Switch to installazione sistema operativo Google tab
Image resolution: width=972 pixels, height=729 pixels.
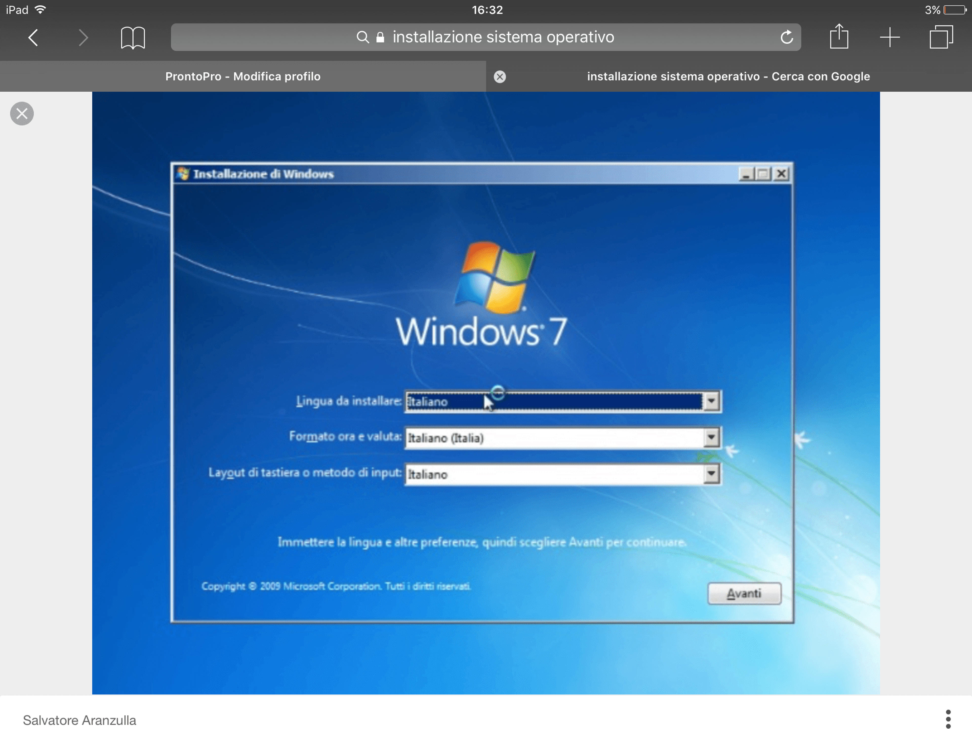pyautogui.click(x=728, y=76)
